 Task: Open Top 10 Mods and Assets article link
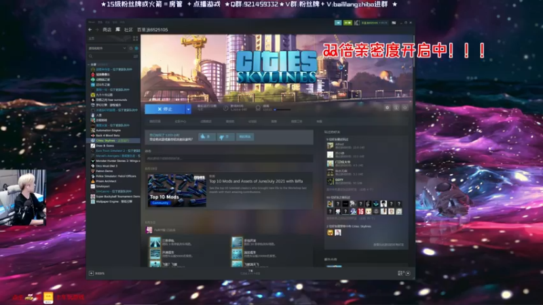point(256,181)
